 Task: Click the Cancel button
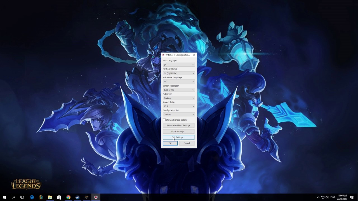[x=187, y=143]
